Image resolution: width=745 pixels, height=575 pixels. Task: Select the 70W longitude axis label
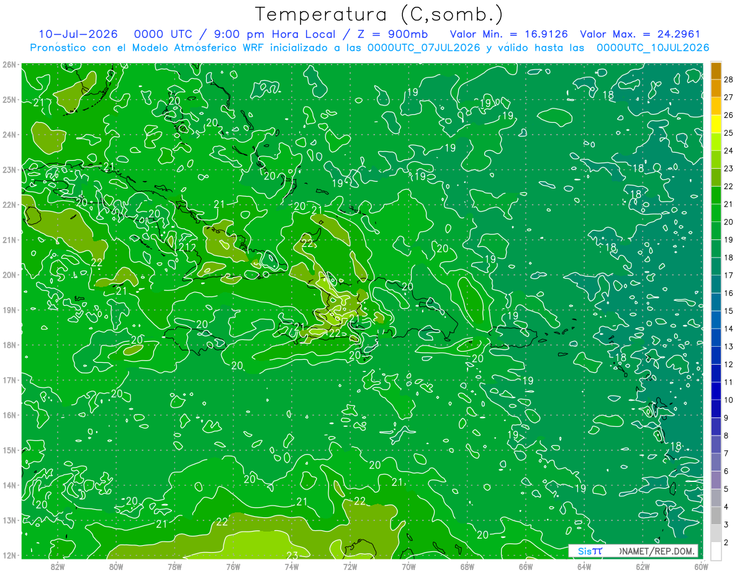click(409, 566)
